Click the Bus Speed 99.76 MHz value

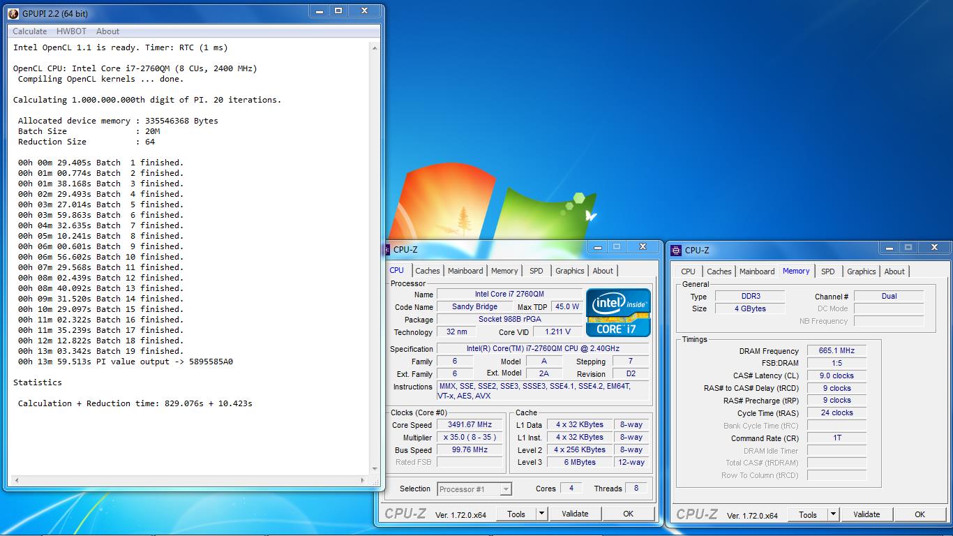[x=470, y=449]
